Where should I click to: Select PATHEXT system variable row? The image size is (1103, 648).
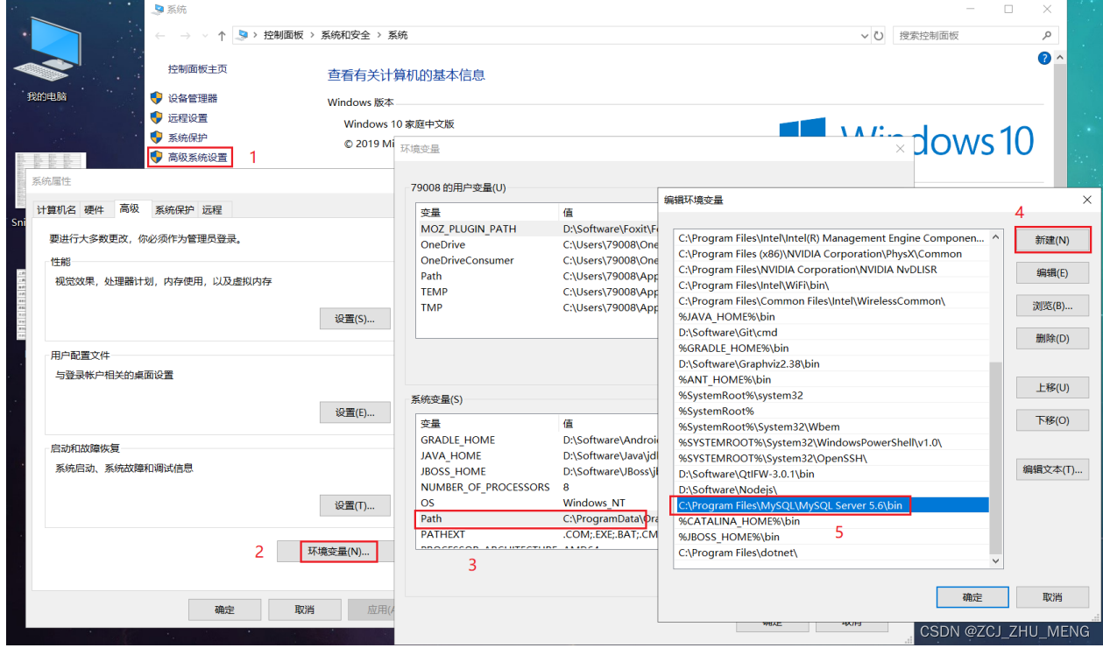tap(538, 534)
